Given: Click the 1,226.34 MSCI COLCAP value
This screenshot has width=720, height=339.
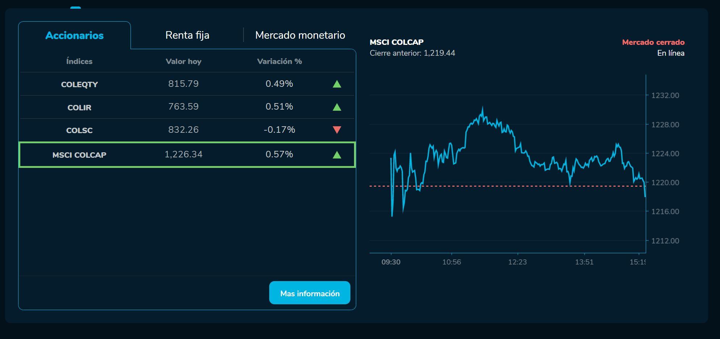Looking at the screenshot, I should pyautogui.click(x=183, y=154).
